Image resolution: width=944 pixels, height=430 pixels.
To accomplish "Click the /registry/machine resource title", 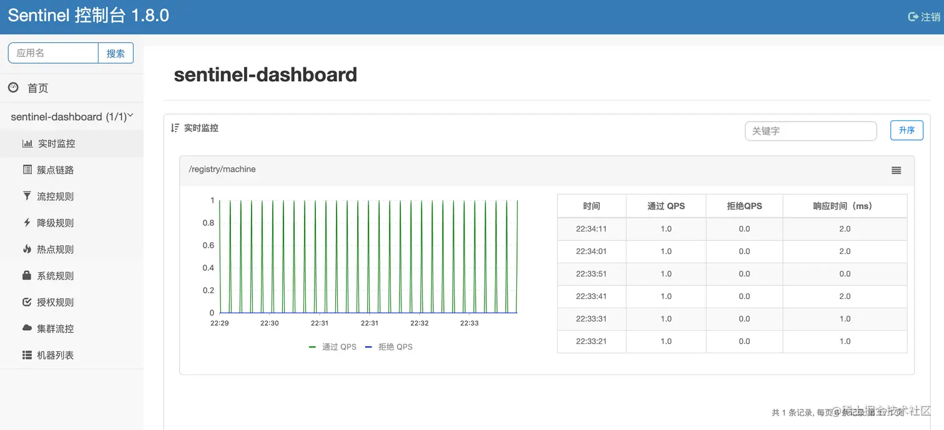I will pos(222,169).
